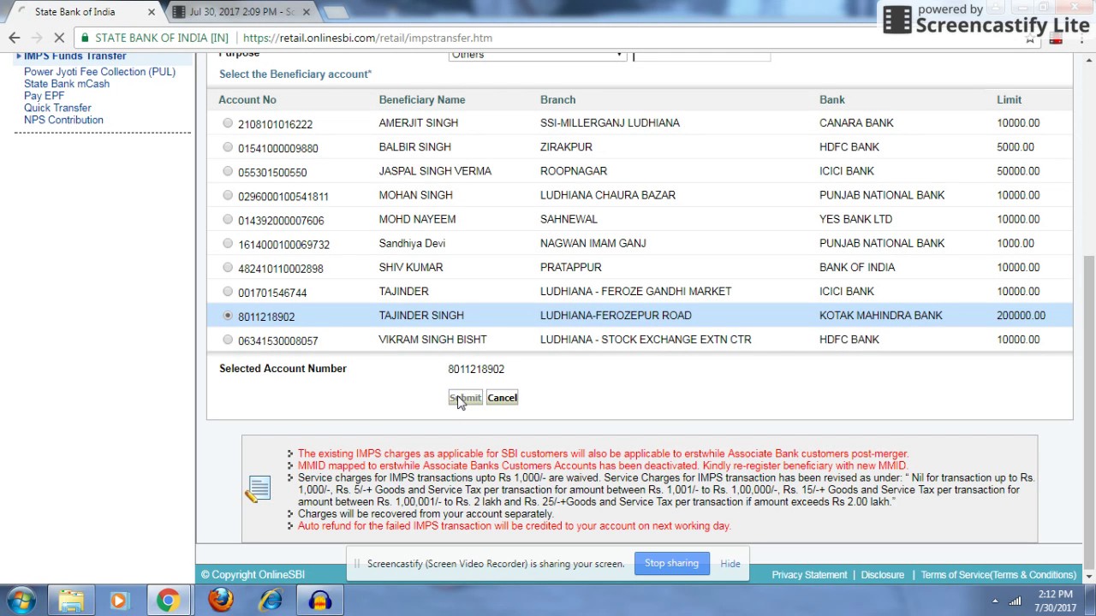Switch to Google Chrome in taskbar

click(168, 601)
